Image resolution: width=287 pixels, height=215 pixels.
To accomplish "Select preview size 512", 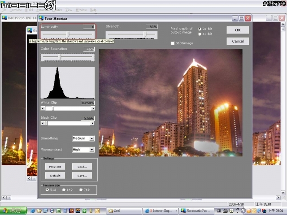I will click(47, 190).
